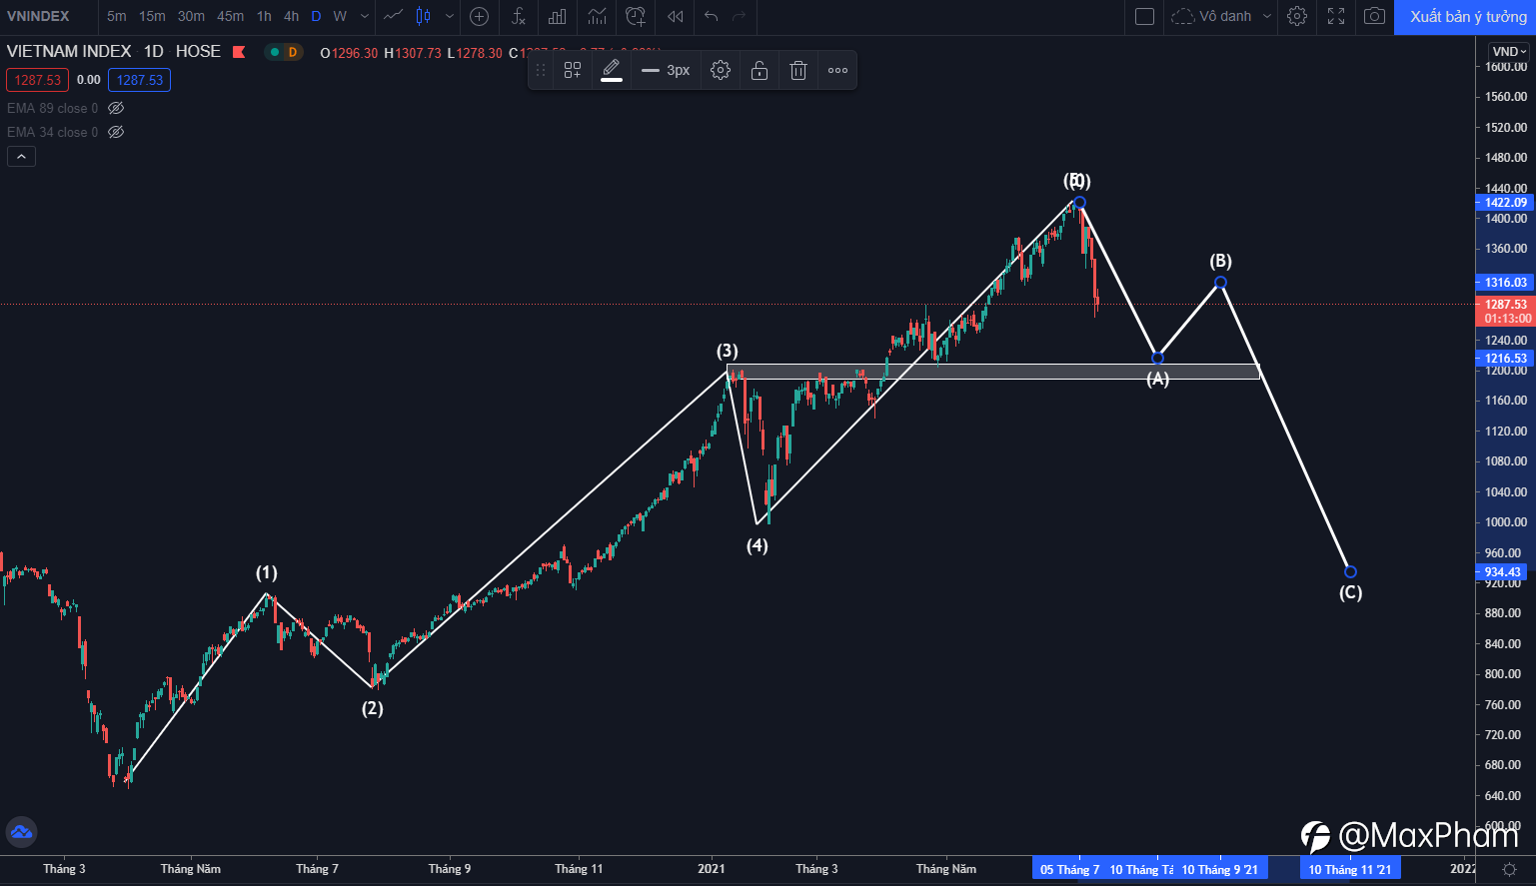This screenshot has height=886, width=1536.
Task: Select the W weekly interval
Action: point(340,16)
